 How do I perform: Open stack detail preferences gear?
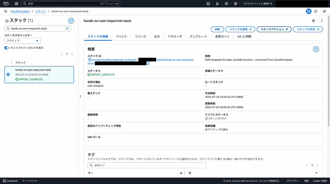pos(313,21)
